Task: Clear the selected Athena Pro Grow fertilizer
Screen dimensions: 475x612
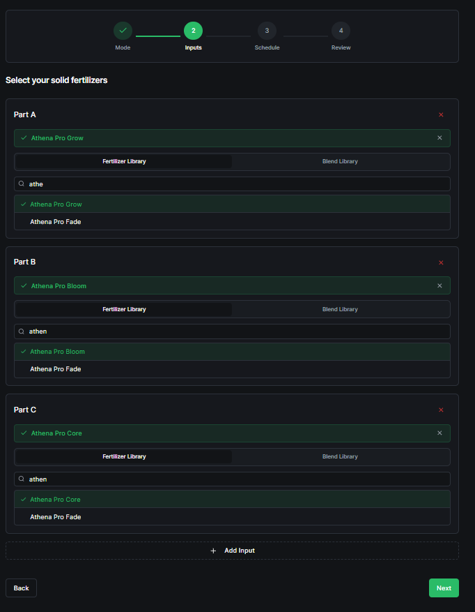Action: [x=439, y=137]
